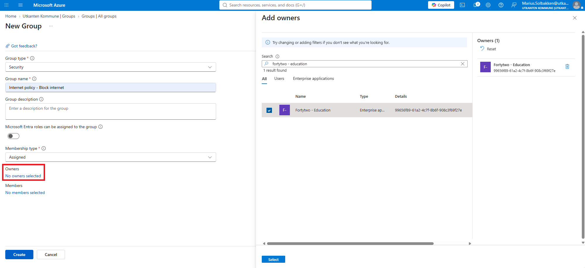Open Cloud Shell from the top bar
This screenshot has height=268, width=585.
462,5
